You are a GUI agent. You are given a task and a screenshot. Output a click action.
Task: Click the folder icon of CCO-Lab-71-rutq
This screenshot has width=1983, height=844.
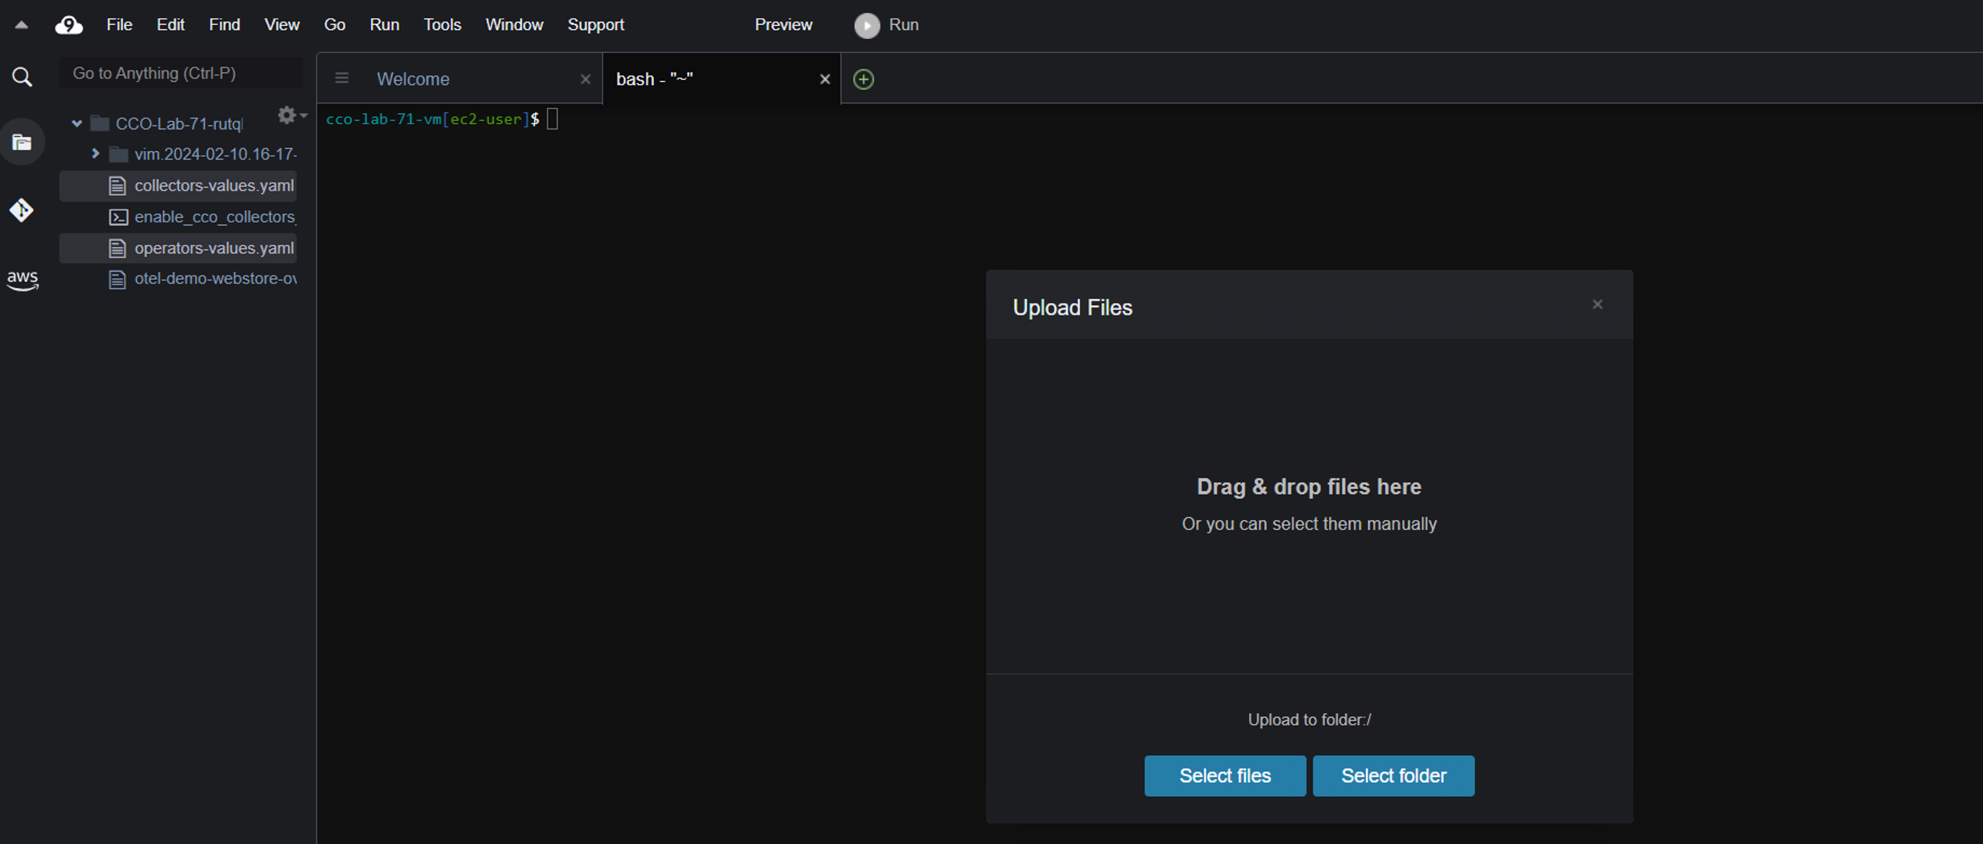tap(100, 123)
